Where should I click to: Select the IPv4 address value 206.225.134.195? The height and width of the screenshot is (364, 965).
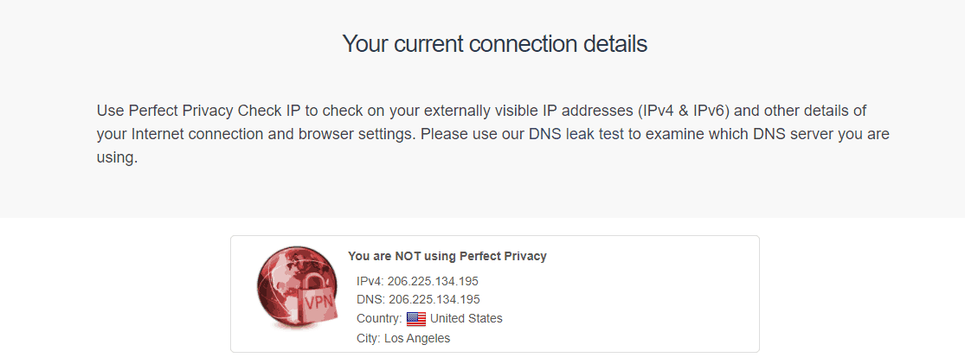433,281
